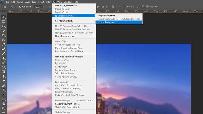Open the Layer auto-select dropdown
The width and height of the screenshot is (203, 114).
(x=39, y=7)
